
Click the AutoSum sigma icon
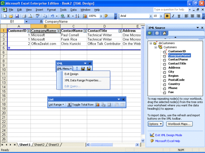click(68, 16)
